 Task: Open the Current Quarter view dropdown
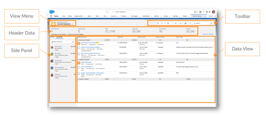coord(72,24)
